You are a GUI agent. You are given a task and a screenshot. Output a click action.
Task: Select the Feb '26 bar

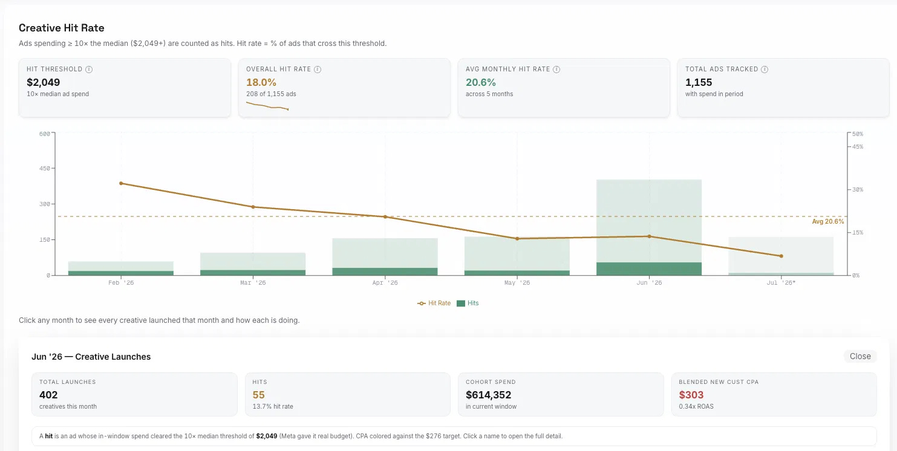click(121, 268)
